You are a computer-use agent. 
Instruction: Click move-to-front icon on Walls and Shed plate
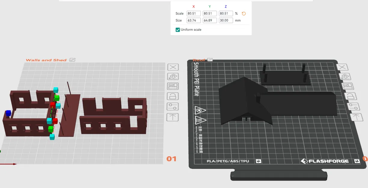pos(173,117)
